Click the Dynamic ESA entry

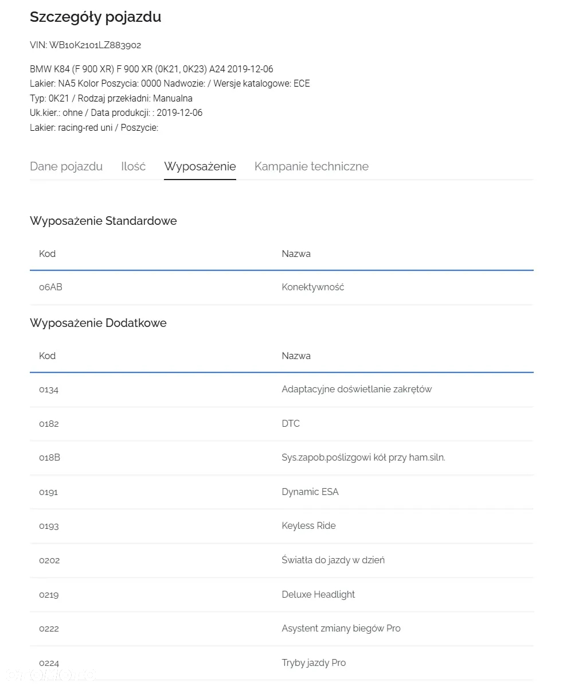[x=310, y=492]
